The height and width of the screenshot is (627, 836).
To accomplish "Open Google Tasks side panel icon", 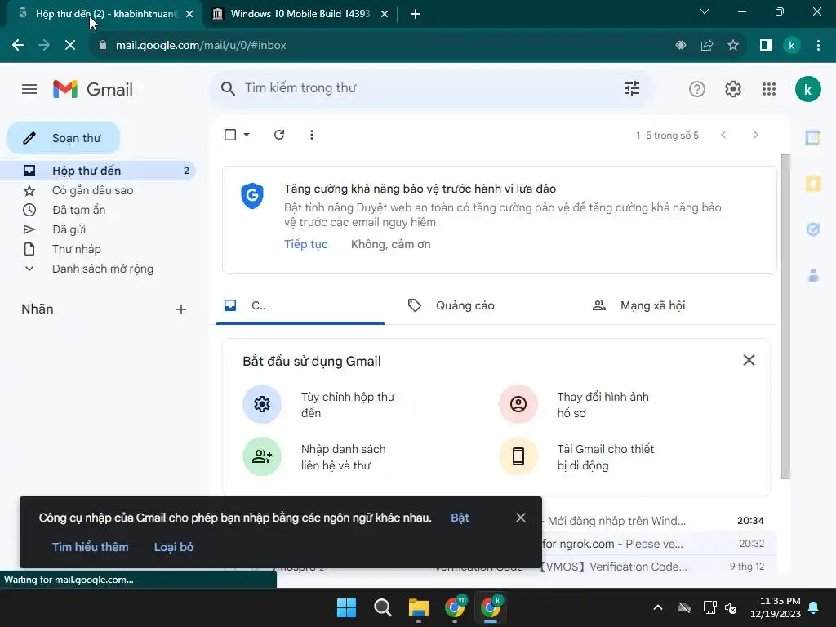I will tap(812, 229).
